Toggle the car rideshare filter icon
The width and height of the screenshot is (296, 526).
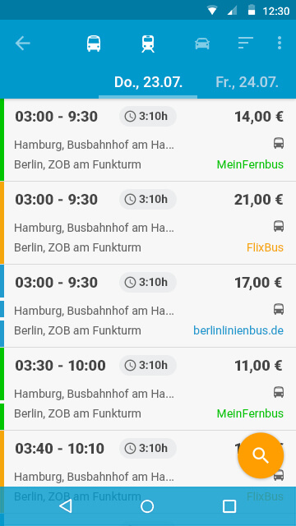(202, 44)
